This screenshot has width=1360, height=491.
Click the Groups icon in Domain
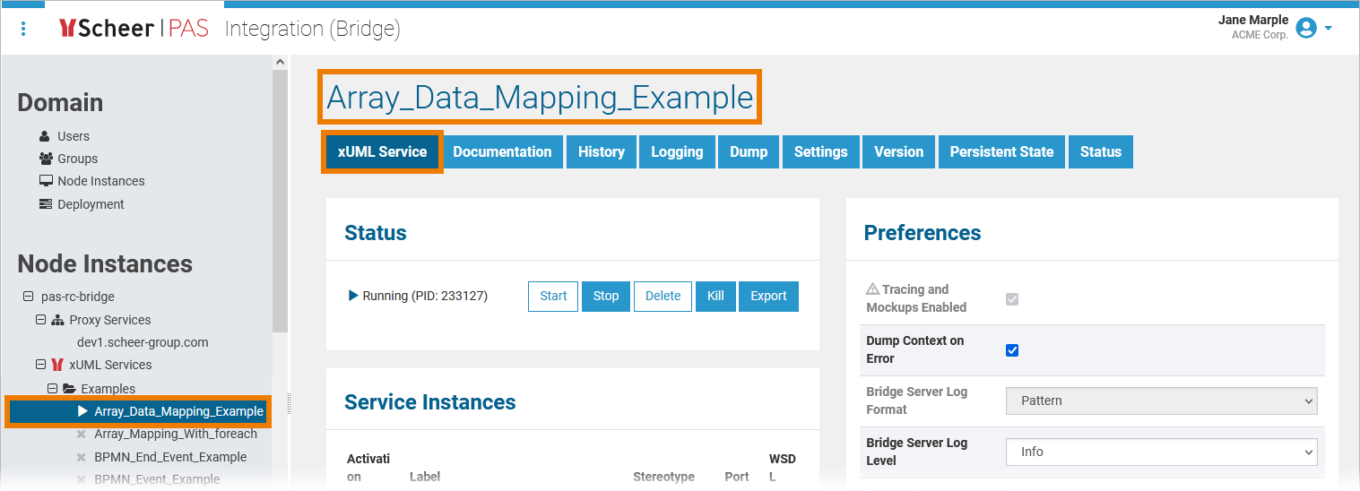click(46, 159)
